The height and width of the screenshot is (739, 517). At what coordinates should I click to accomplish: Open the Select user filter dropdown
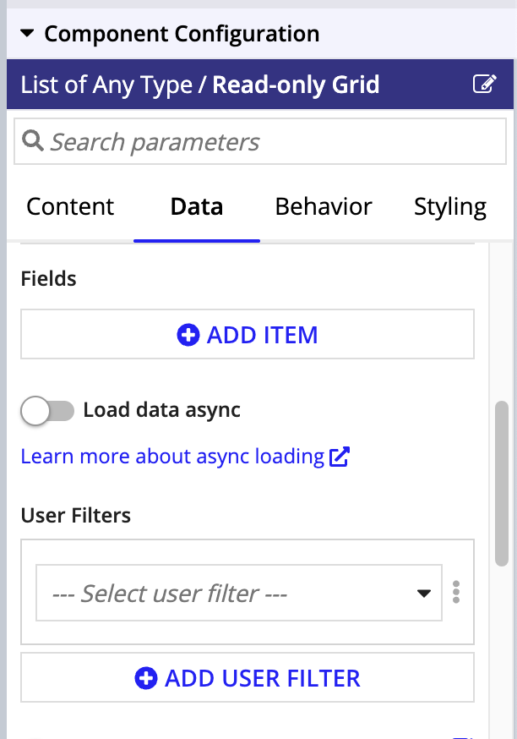coord(239,593)
